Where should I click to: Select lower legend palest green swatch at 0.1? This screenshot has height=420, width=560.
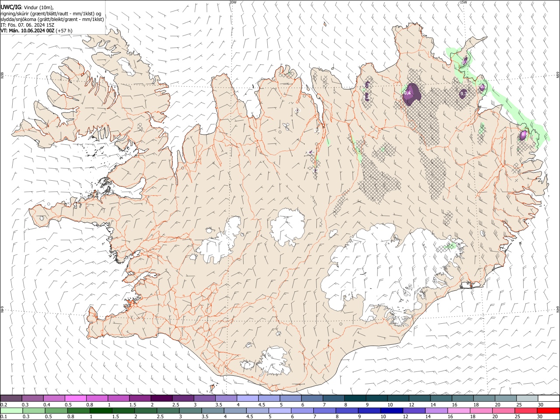point(11,410)
